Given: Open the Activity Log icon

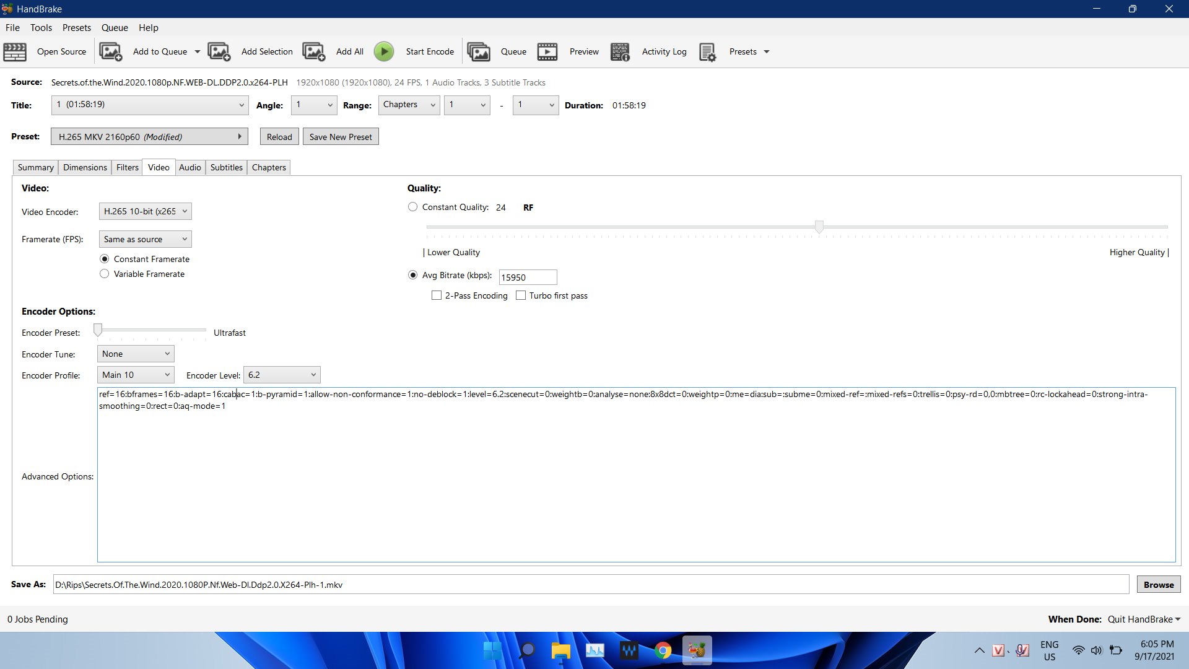Looking at the screenshot, I should [x=620, y=52].
